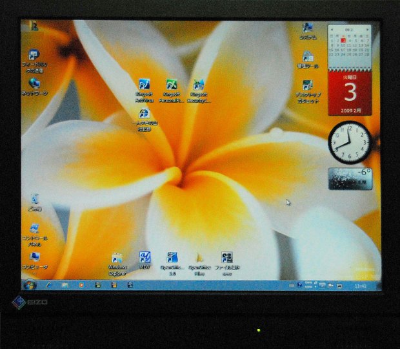The width and height of the screenshot is (400, 349).
Task: Open the Computer desktop icon
Action: (34, 257)
